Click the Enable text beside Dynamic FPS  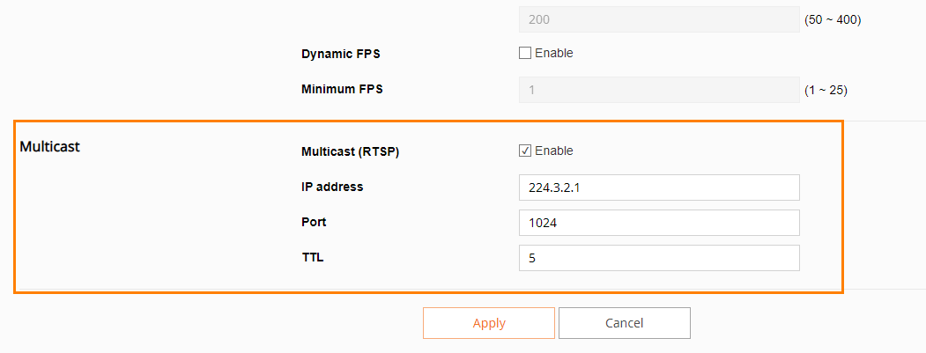coord(554,53)
